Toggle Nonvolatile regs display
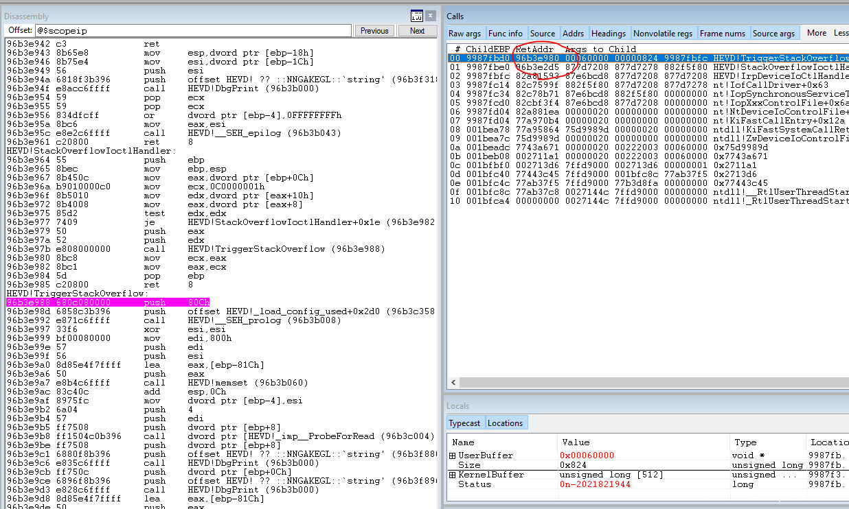The height and width of the screenshot is (509, 849). (663, 34)
